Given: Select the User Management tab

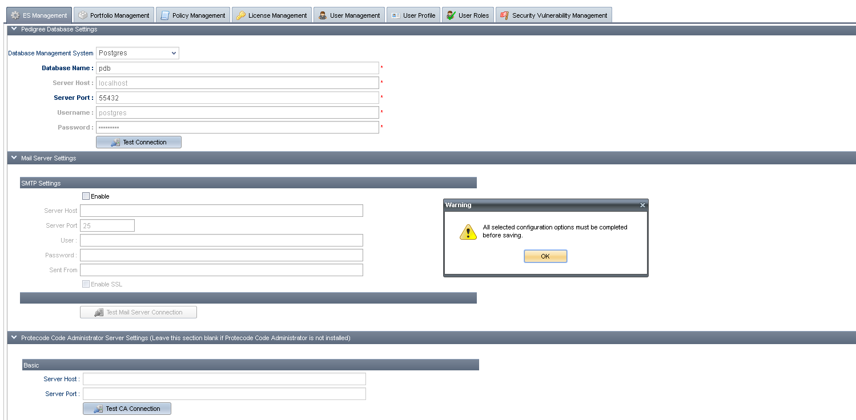Looking at the screenshot, I should tap(349, 15).
